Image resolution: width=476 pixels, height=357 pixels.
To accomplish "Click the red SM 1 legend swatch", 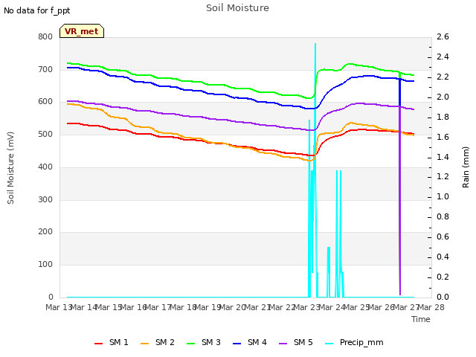I will pyautogui.click(x=98, y=344).
